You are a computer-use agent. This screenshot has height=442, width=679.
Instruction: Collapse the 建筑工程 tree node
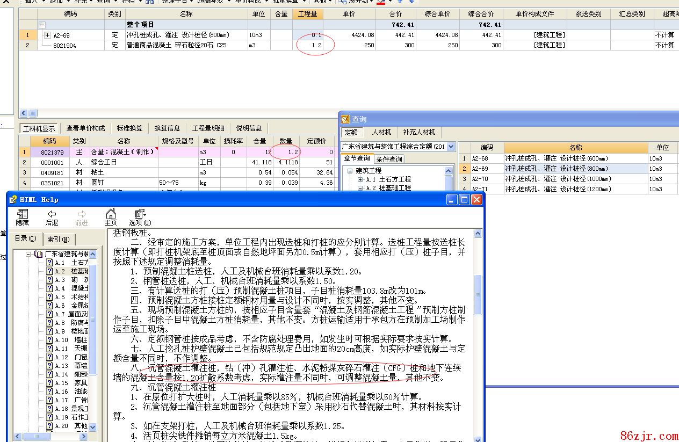point(350,171)
